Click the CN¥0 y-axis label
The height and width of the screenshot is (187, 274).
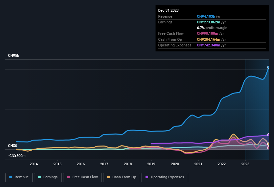[x=13, y=146]
